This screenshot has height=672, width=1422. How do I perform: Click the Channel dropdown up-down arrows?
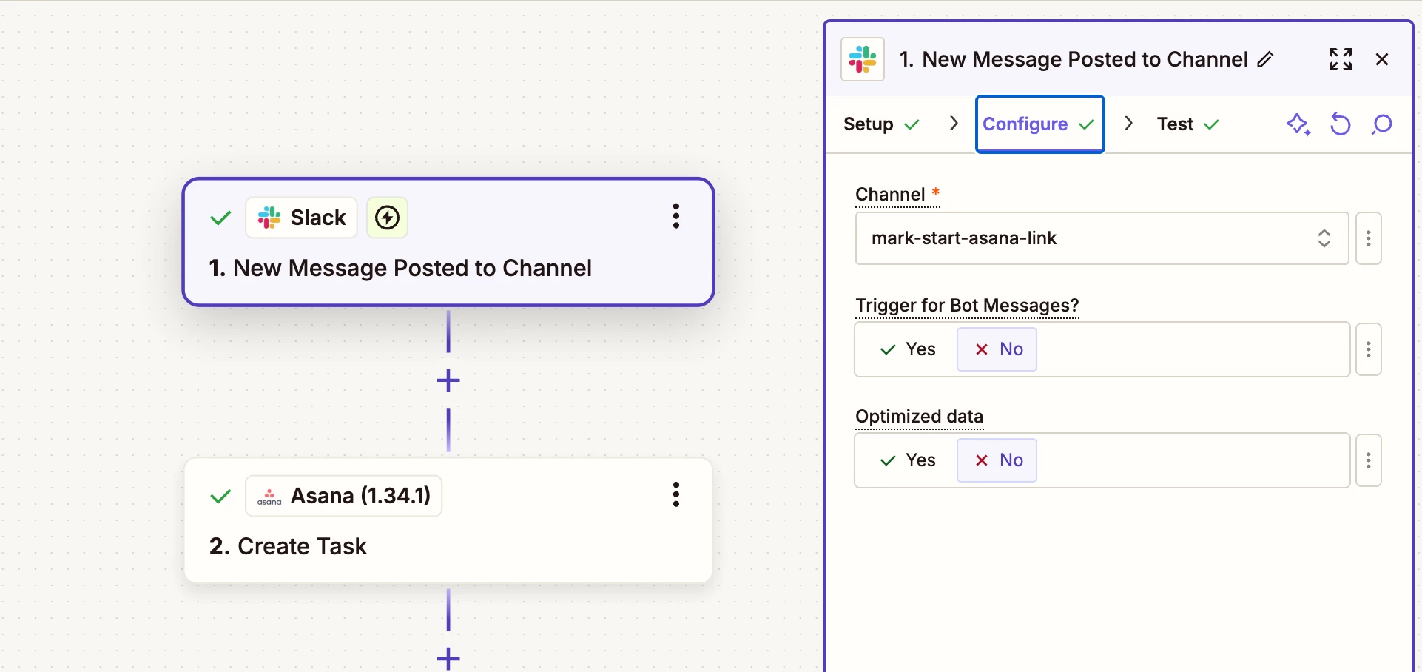tap(1324, 238)
